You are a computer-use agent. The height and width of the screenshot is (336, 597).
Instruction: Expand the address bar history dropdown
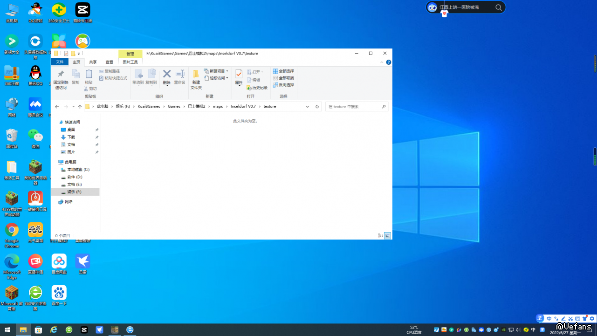coord(307,107)
